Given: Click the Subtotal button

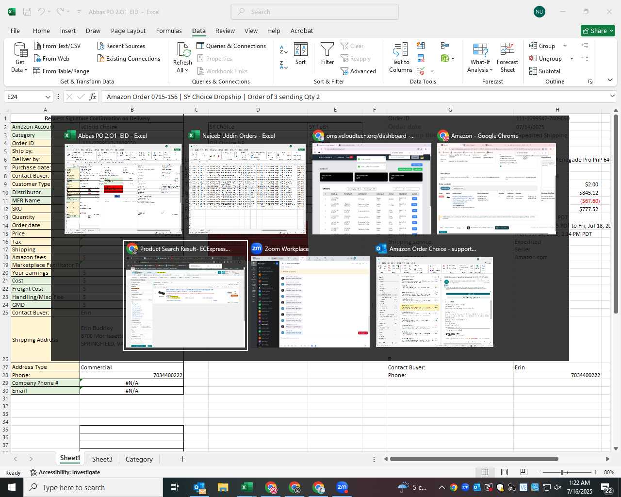Looking at the screenshot, I should [545, 71].
